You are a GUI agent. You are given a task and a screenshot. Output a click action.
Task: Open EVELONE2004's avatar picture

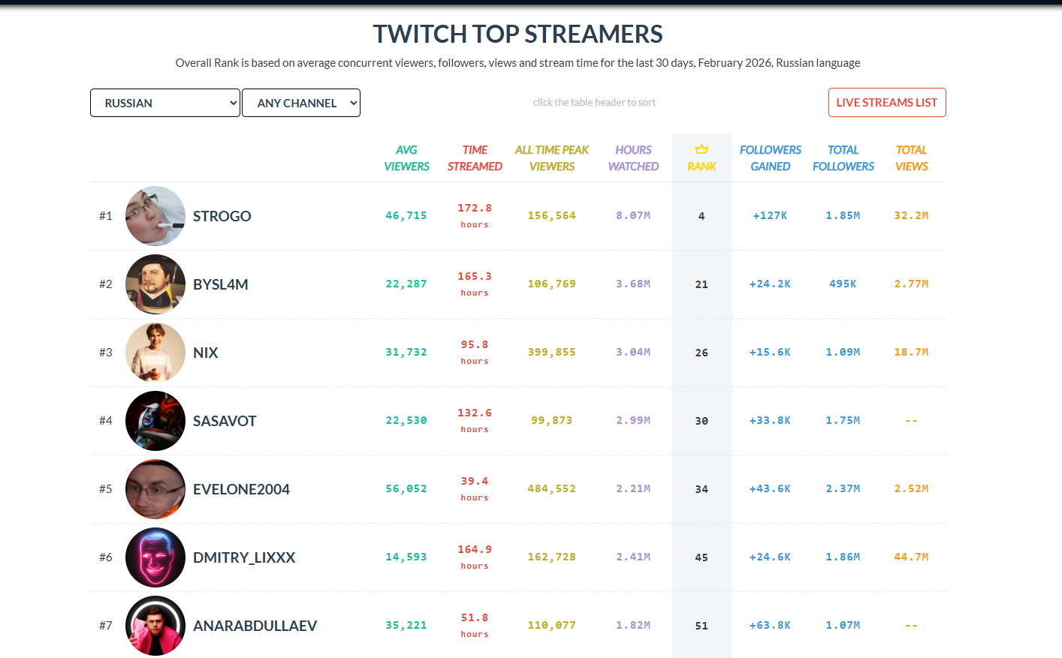tap(155, 489)
